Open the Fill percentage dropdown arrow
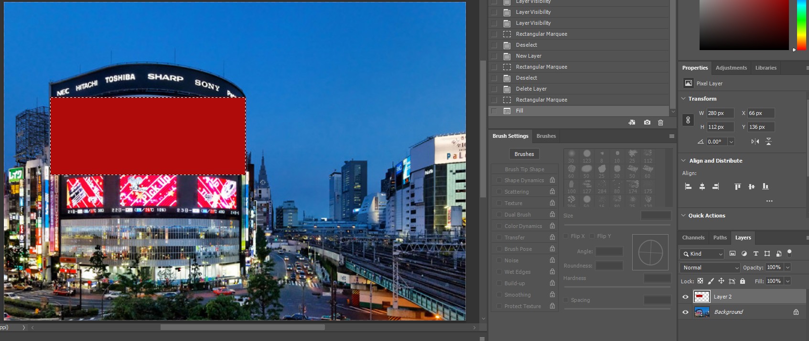This screenshot has height=341, width=809. click(x=787, y=281)
